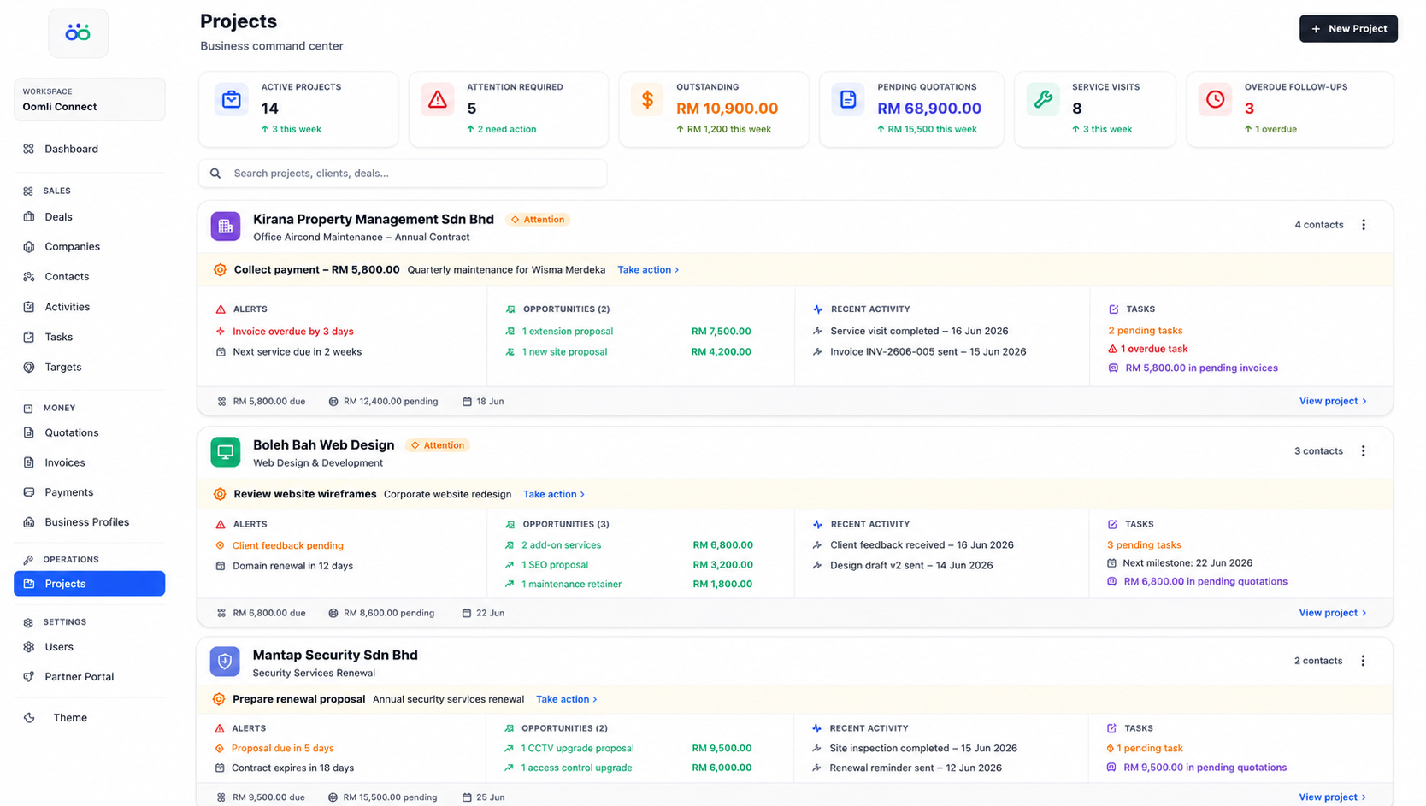1426x806 pixels.
Task: Click Client feedback pending alert
Action: (288, 545)
